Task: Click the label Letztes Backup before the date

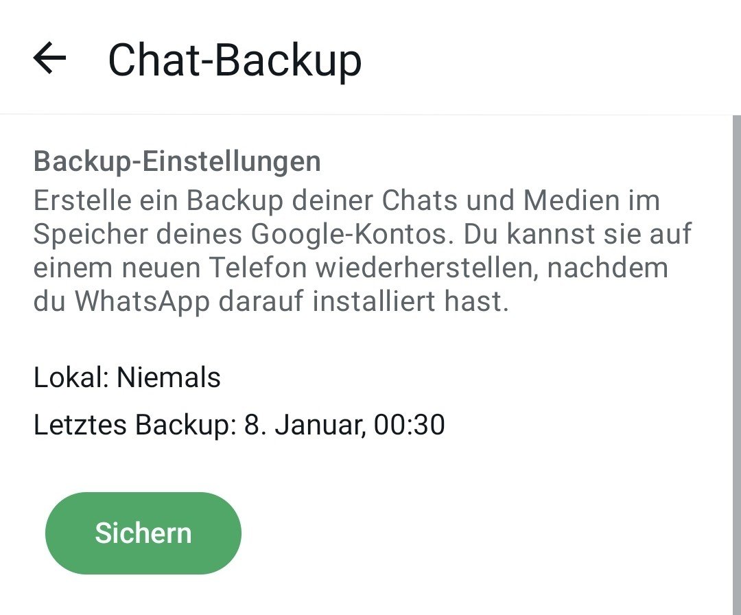Action: coord(134,424)
